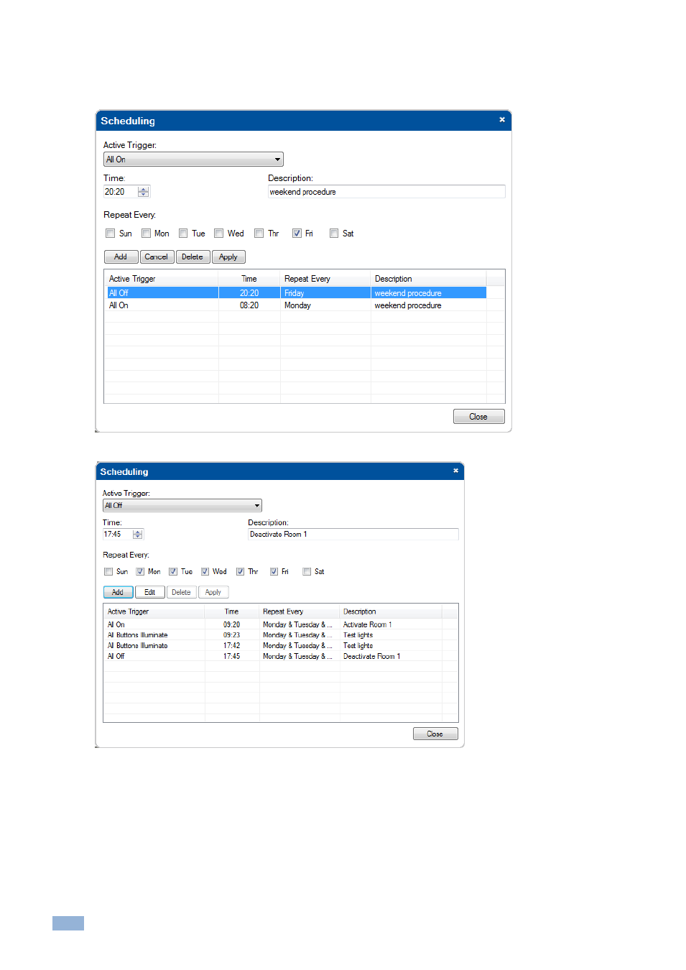Click the description field 'weekend procedure'
This screenshot has height=970, width=686.
click(x=386, y=192)
